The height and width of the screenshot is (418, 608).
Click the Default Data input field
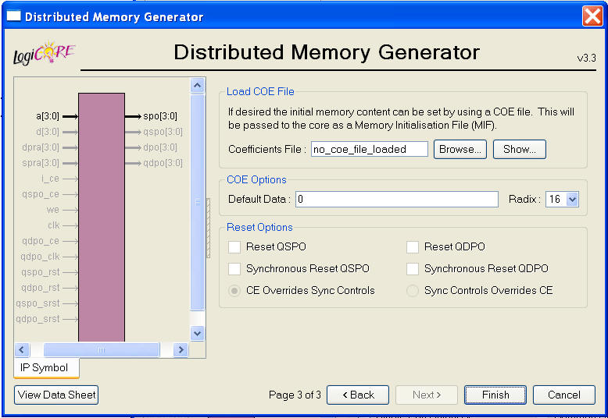coord(397,200)
